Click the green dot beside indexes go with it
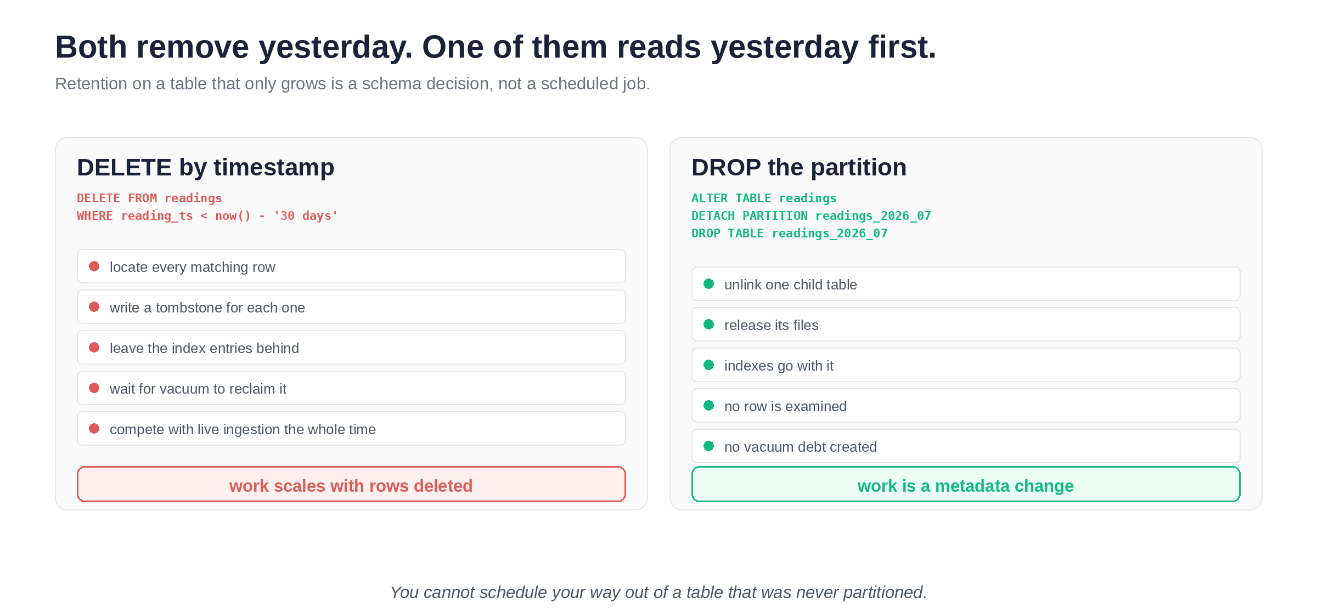This screenshot has width=1317, height=614. [x=709, y=365]
